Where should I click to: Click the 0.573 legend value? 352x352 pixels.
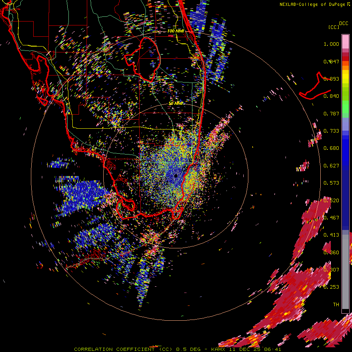[331, 183]
